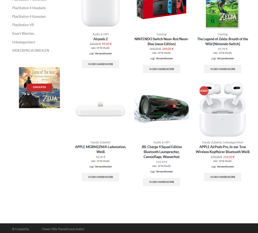View the camouflage JBL speaker image
This screenshot has height=233, width=258.
(161, 109)
